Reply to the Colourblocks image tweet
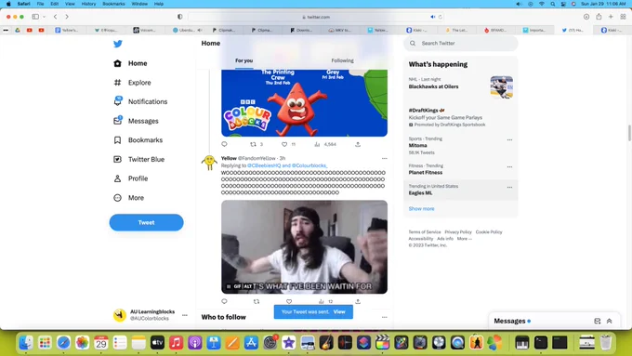The width and height of the screenshot is (632, 356). pyautogui.click(x=225, y=144)
